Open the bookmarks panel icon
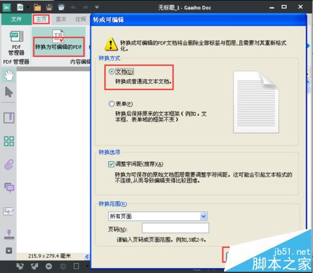The height and width of the screenshot is (273, 313). pyautogui.click(x=9, y=118)
